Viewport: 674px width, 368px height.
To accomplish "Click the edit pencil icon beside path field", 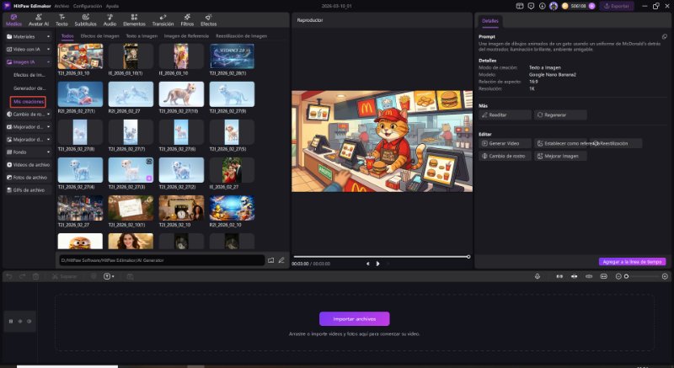I will click(x=281, y=260).
